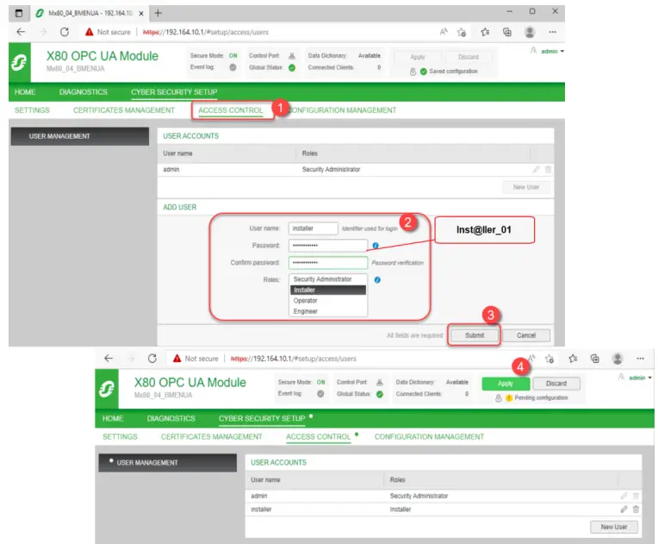The width and height of the screenshot is (658, 544).
Task: Delete the installer user with the trash icon
Action: (636, 510)
